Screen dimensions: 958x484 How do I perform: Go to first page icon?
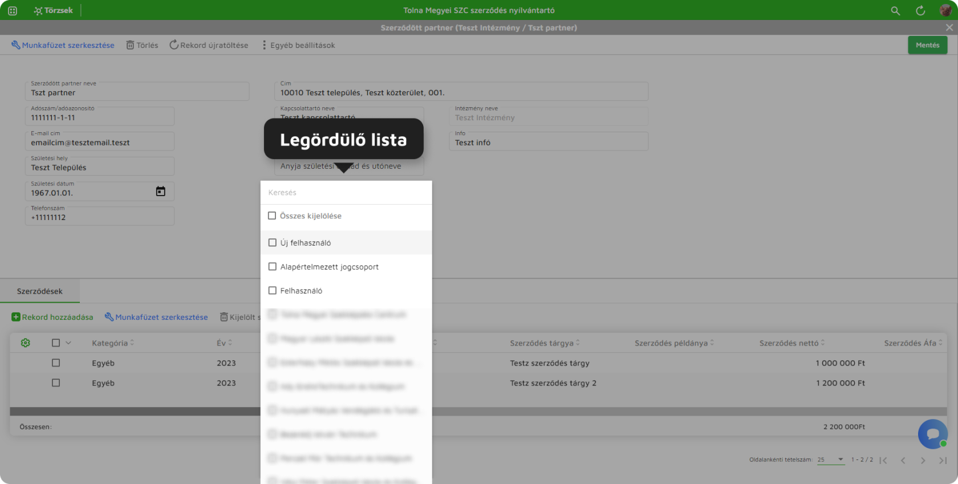[x=883, y=461]
